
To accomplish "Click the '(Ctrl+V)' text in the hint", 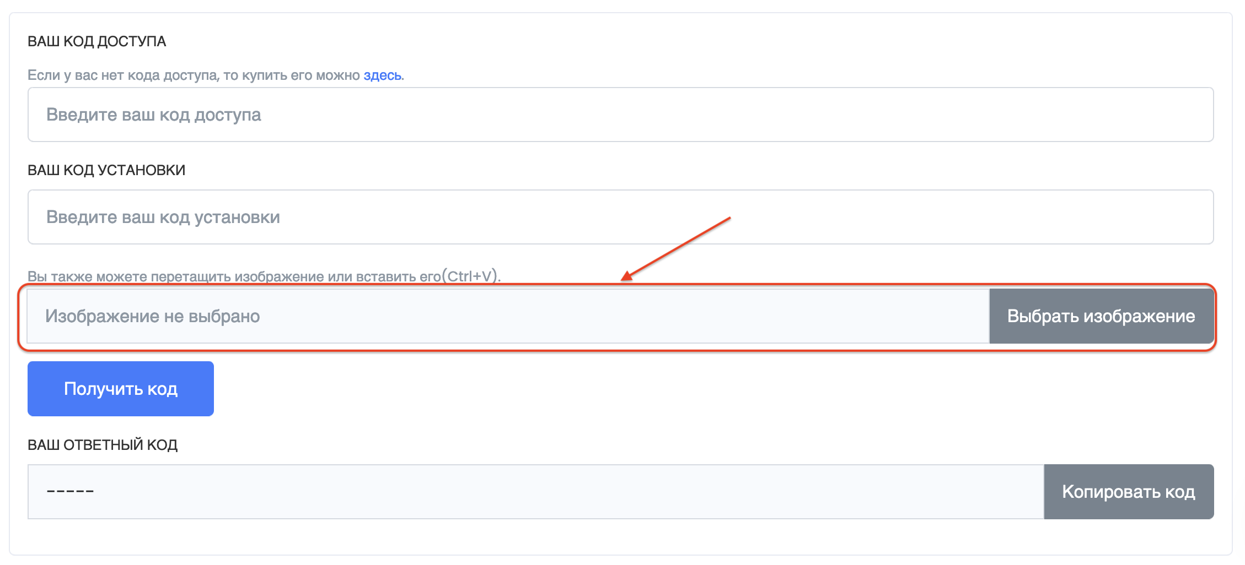I will coord(471,276).
